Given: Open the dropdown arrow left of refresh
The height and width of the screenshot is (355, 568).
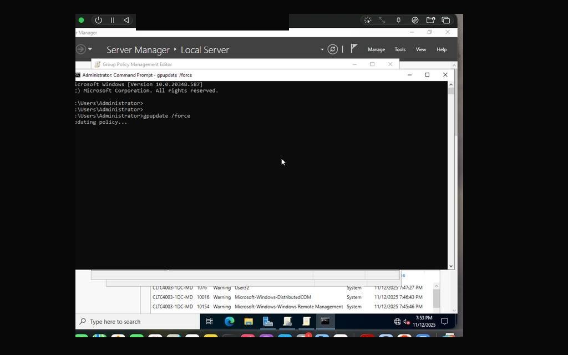Looking at the screenshot, I should click(x=322, y=49).
